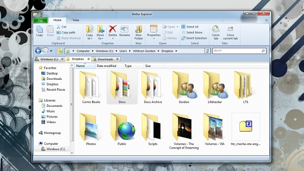Click Invert Selection in the ribbon
This screenshot has height=171, width=304.
coord(194,38)
